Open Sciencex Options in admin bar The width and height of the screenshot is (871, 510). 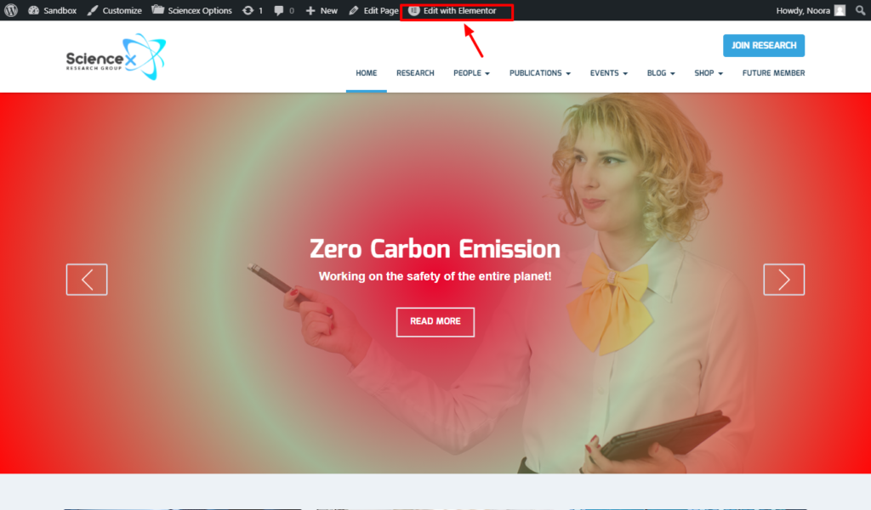(x=191, y=10)
